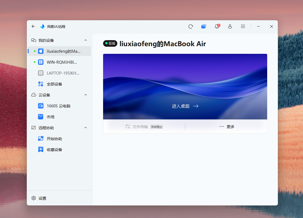
Task: Click the 开始协助 icon
Action: tap(41, 139)
